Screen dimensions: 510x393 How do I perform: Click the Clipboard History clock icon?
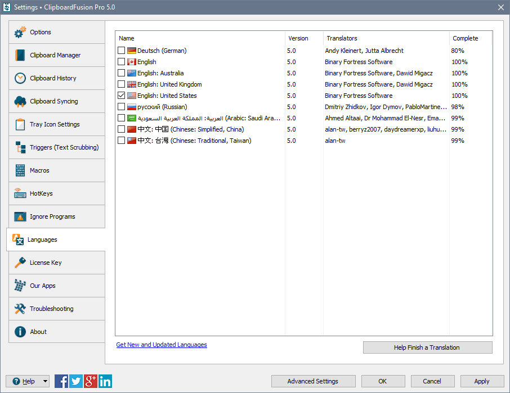[x=20, y=78]
